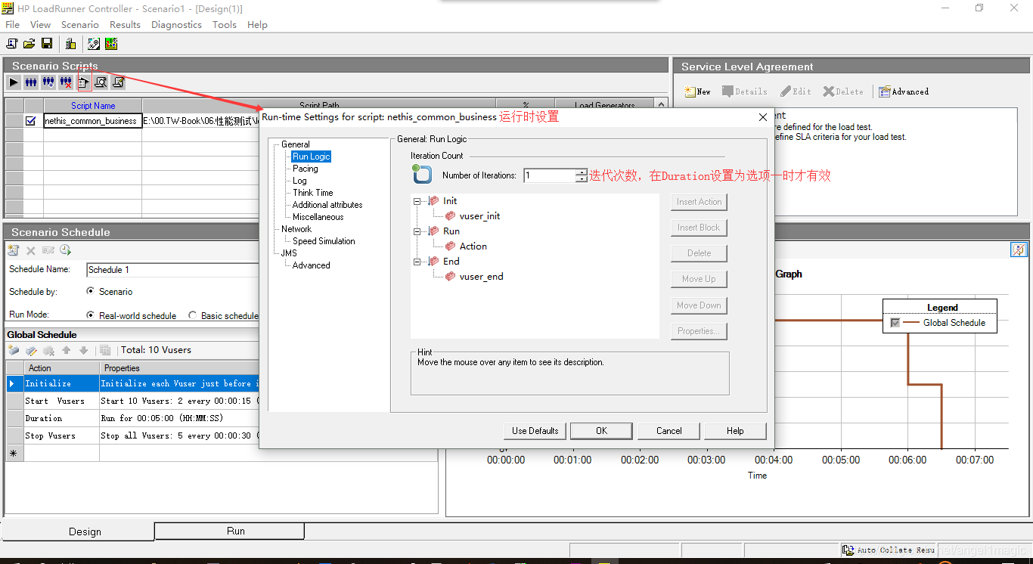1033x564 pixels.
Task: Click Start Scenario play icon in Scenario Scripts
Action: (x=14, y=82)
